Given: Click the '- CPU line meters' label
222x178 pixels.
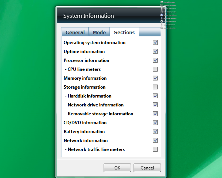Looking at the screenshot, I should click(x=83, y=69).
